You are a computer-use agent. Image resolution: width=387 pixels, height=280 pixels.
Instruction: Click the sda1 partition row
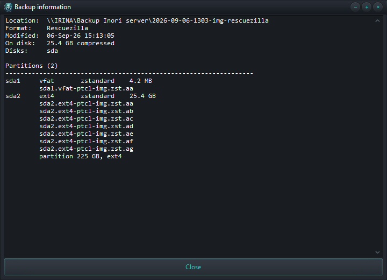point(78,81)
